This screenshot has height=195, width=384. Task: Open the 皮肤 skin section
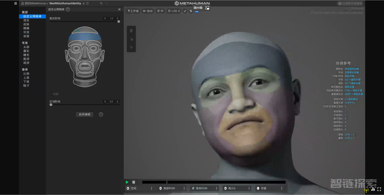[x=26, y=24]
